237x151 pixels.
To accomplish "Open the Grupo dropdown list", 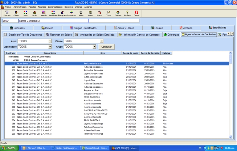I will [x=94, y=47].
